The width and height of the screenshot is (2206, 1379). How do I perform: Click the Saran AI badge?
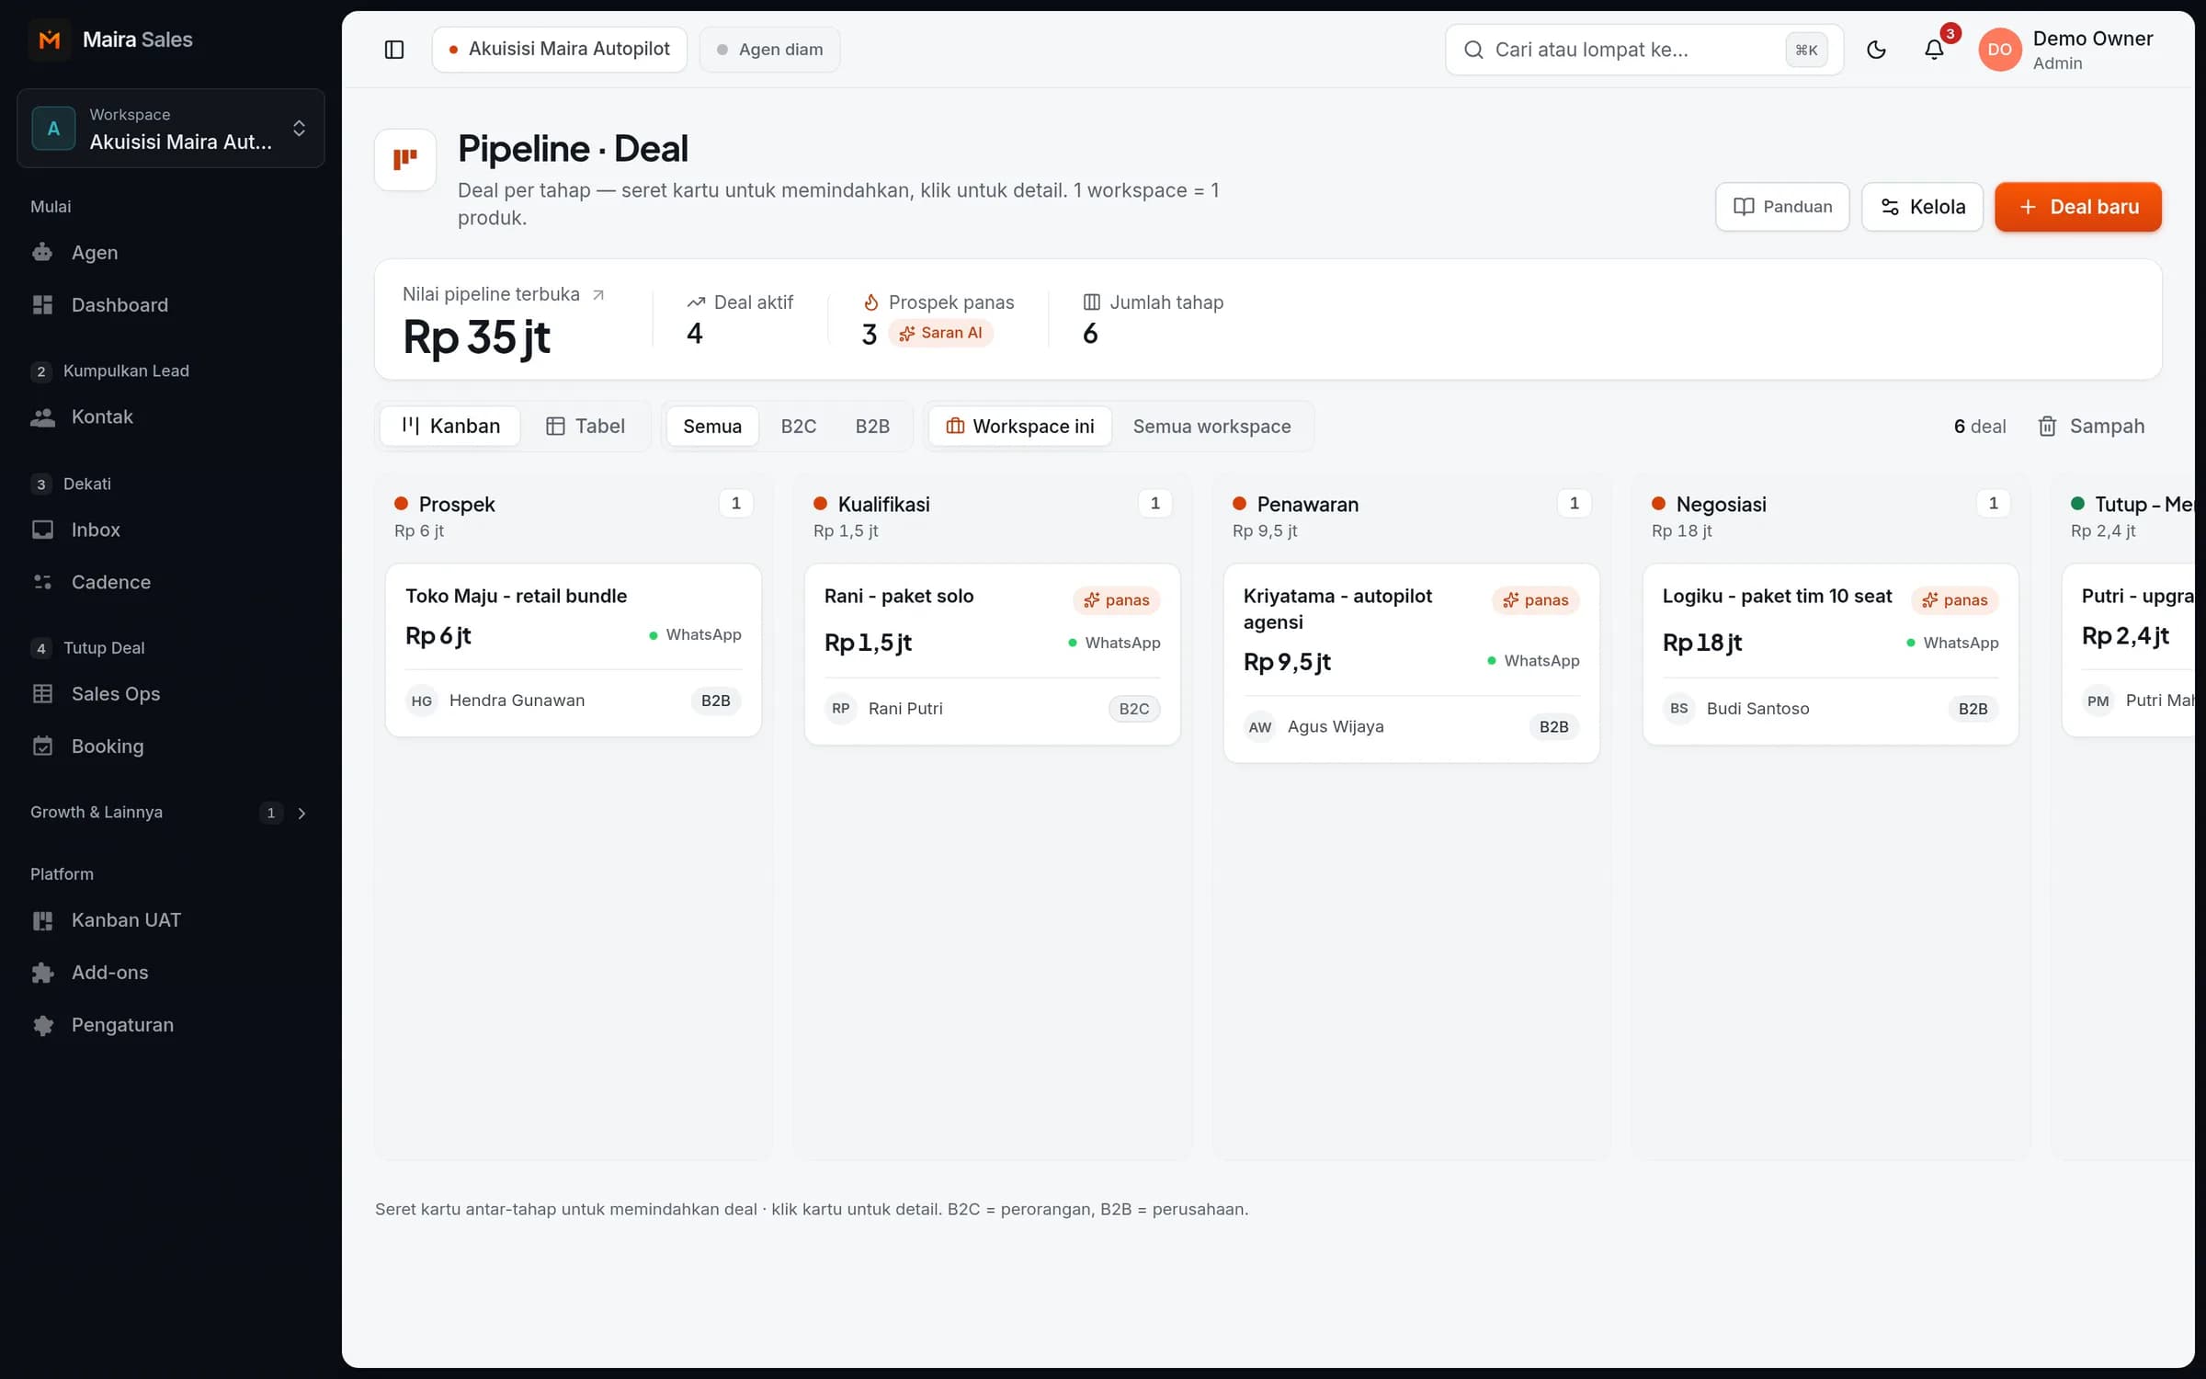940,333
